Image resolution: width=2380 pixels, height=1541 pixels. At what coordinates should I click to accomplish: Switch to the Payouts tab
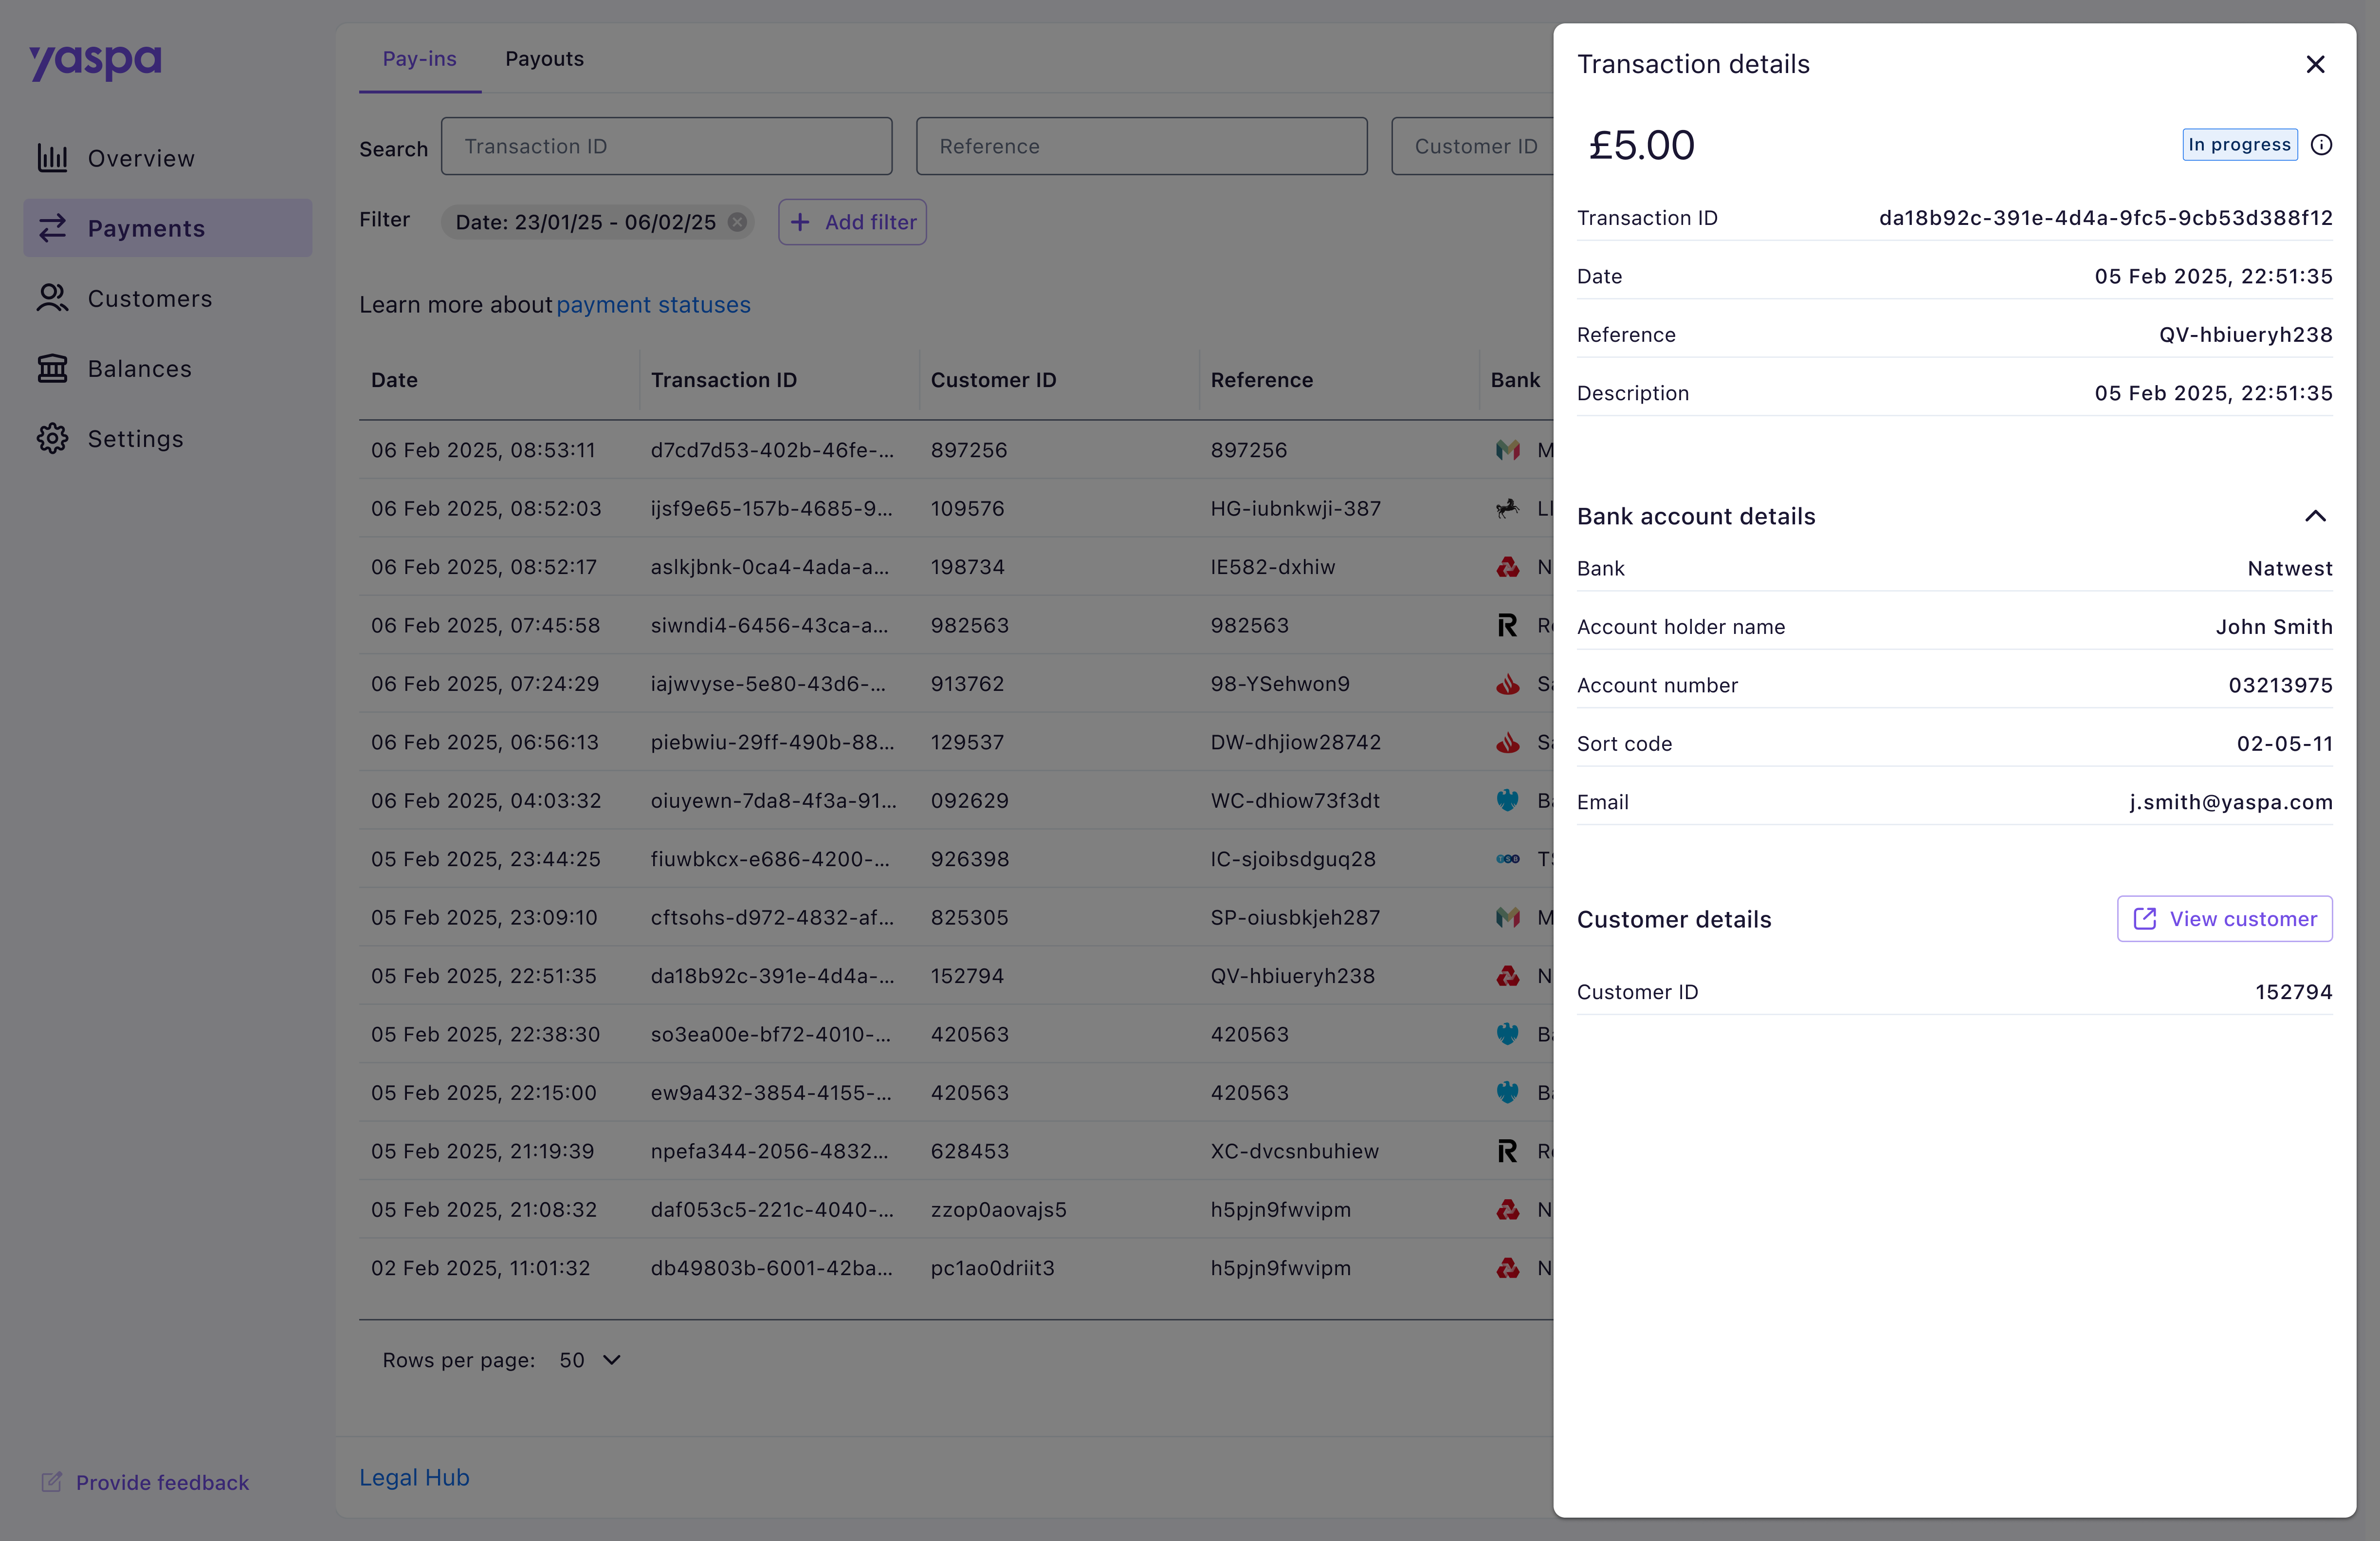[544, 59]
